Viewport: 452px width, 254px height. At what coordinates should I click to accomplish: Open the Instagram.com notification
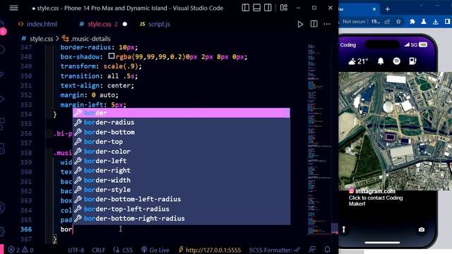tap(376, 198)
